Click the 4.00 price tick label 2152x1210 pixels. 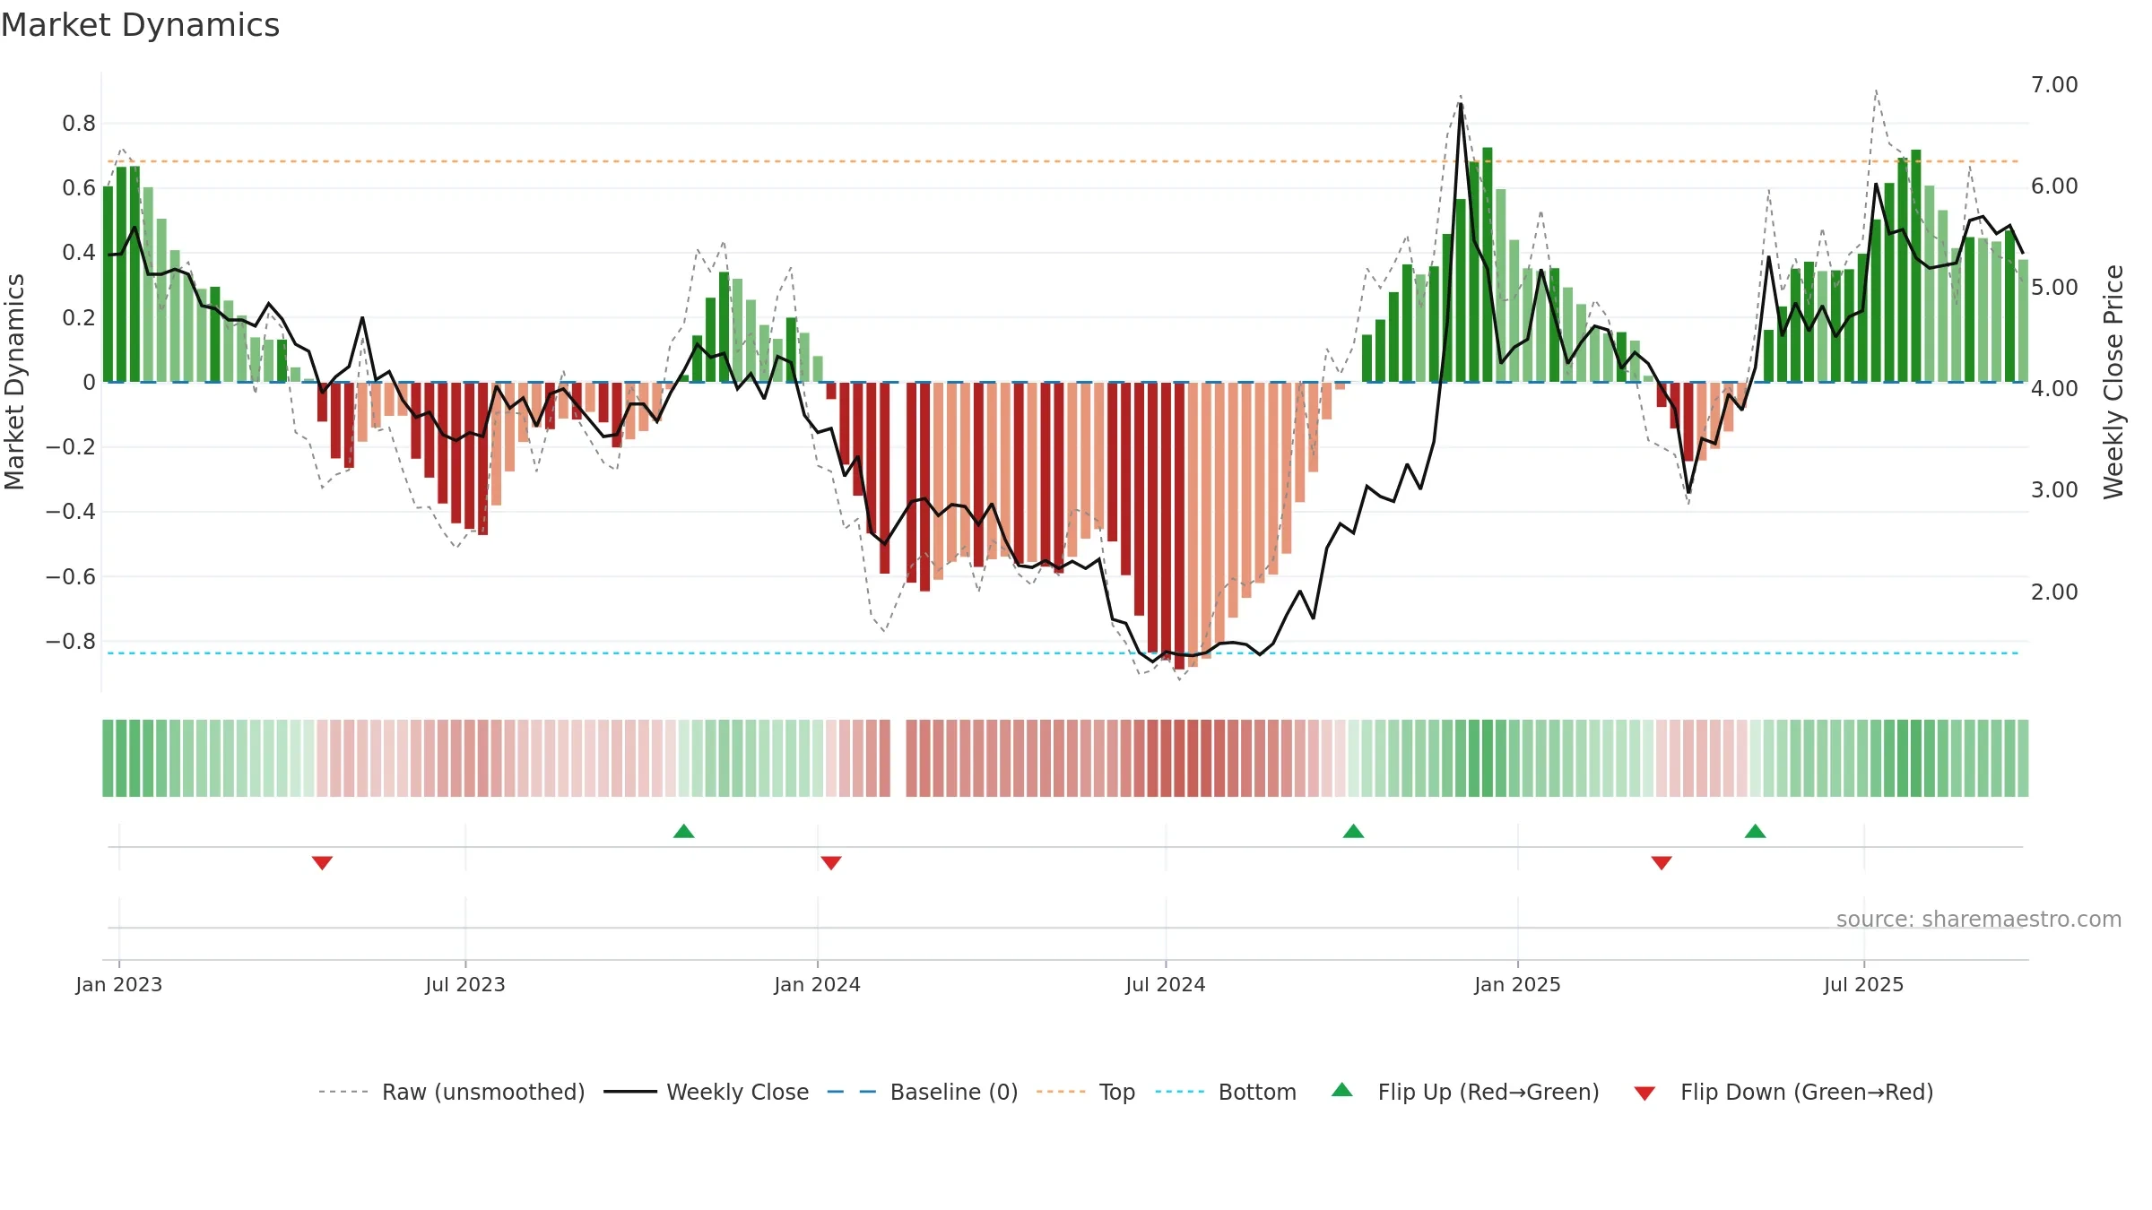pyautogui.click(x=2054, y=389)
